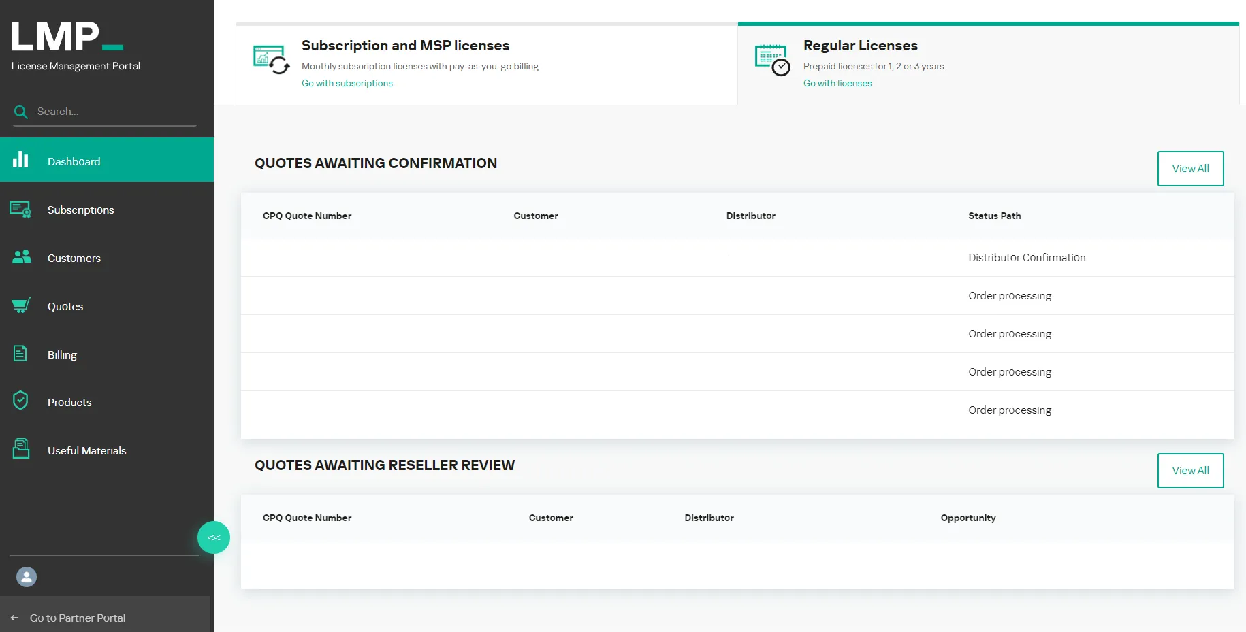This screenshot has height=632, width=1246.
Task: Select the Dashboard bar-chart icon in sidebar
Action: point(21,159)
